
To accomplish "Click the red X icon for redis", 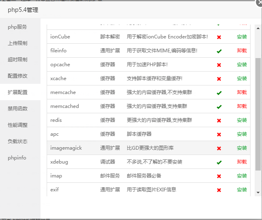I will (x=219, y=121).
